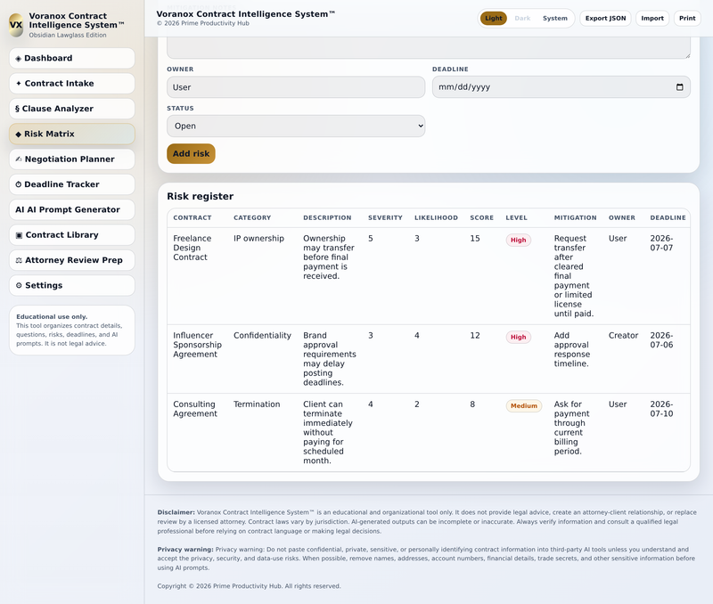Click the Deadline Tracker clock icon
713x604 pixels.
(x=18, y=184)
